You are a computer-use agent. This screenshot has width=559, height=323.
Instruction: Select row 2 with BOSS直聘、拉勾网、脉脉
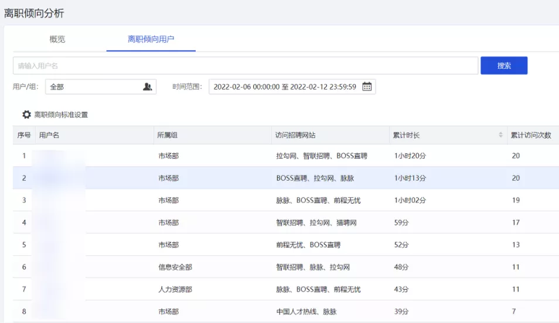pos(285,178)
